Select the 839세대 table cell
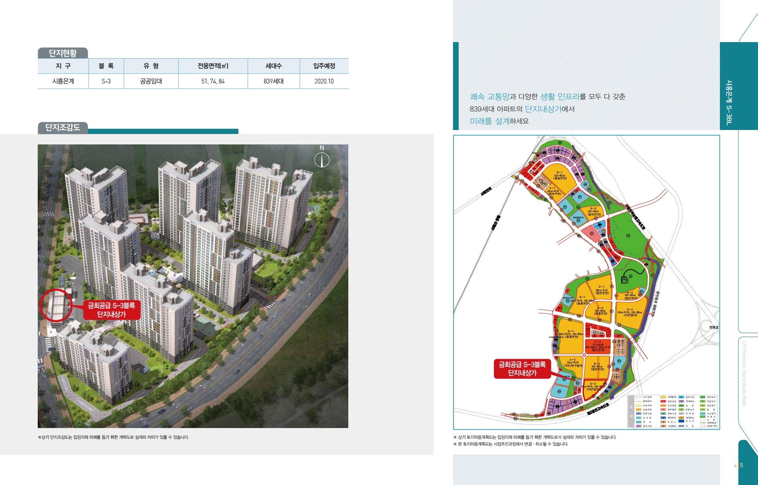The height and width of the screenshot is (485, 758). click(x=274, y=81)
